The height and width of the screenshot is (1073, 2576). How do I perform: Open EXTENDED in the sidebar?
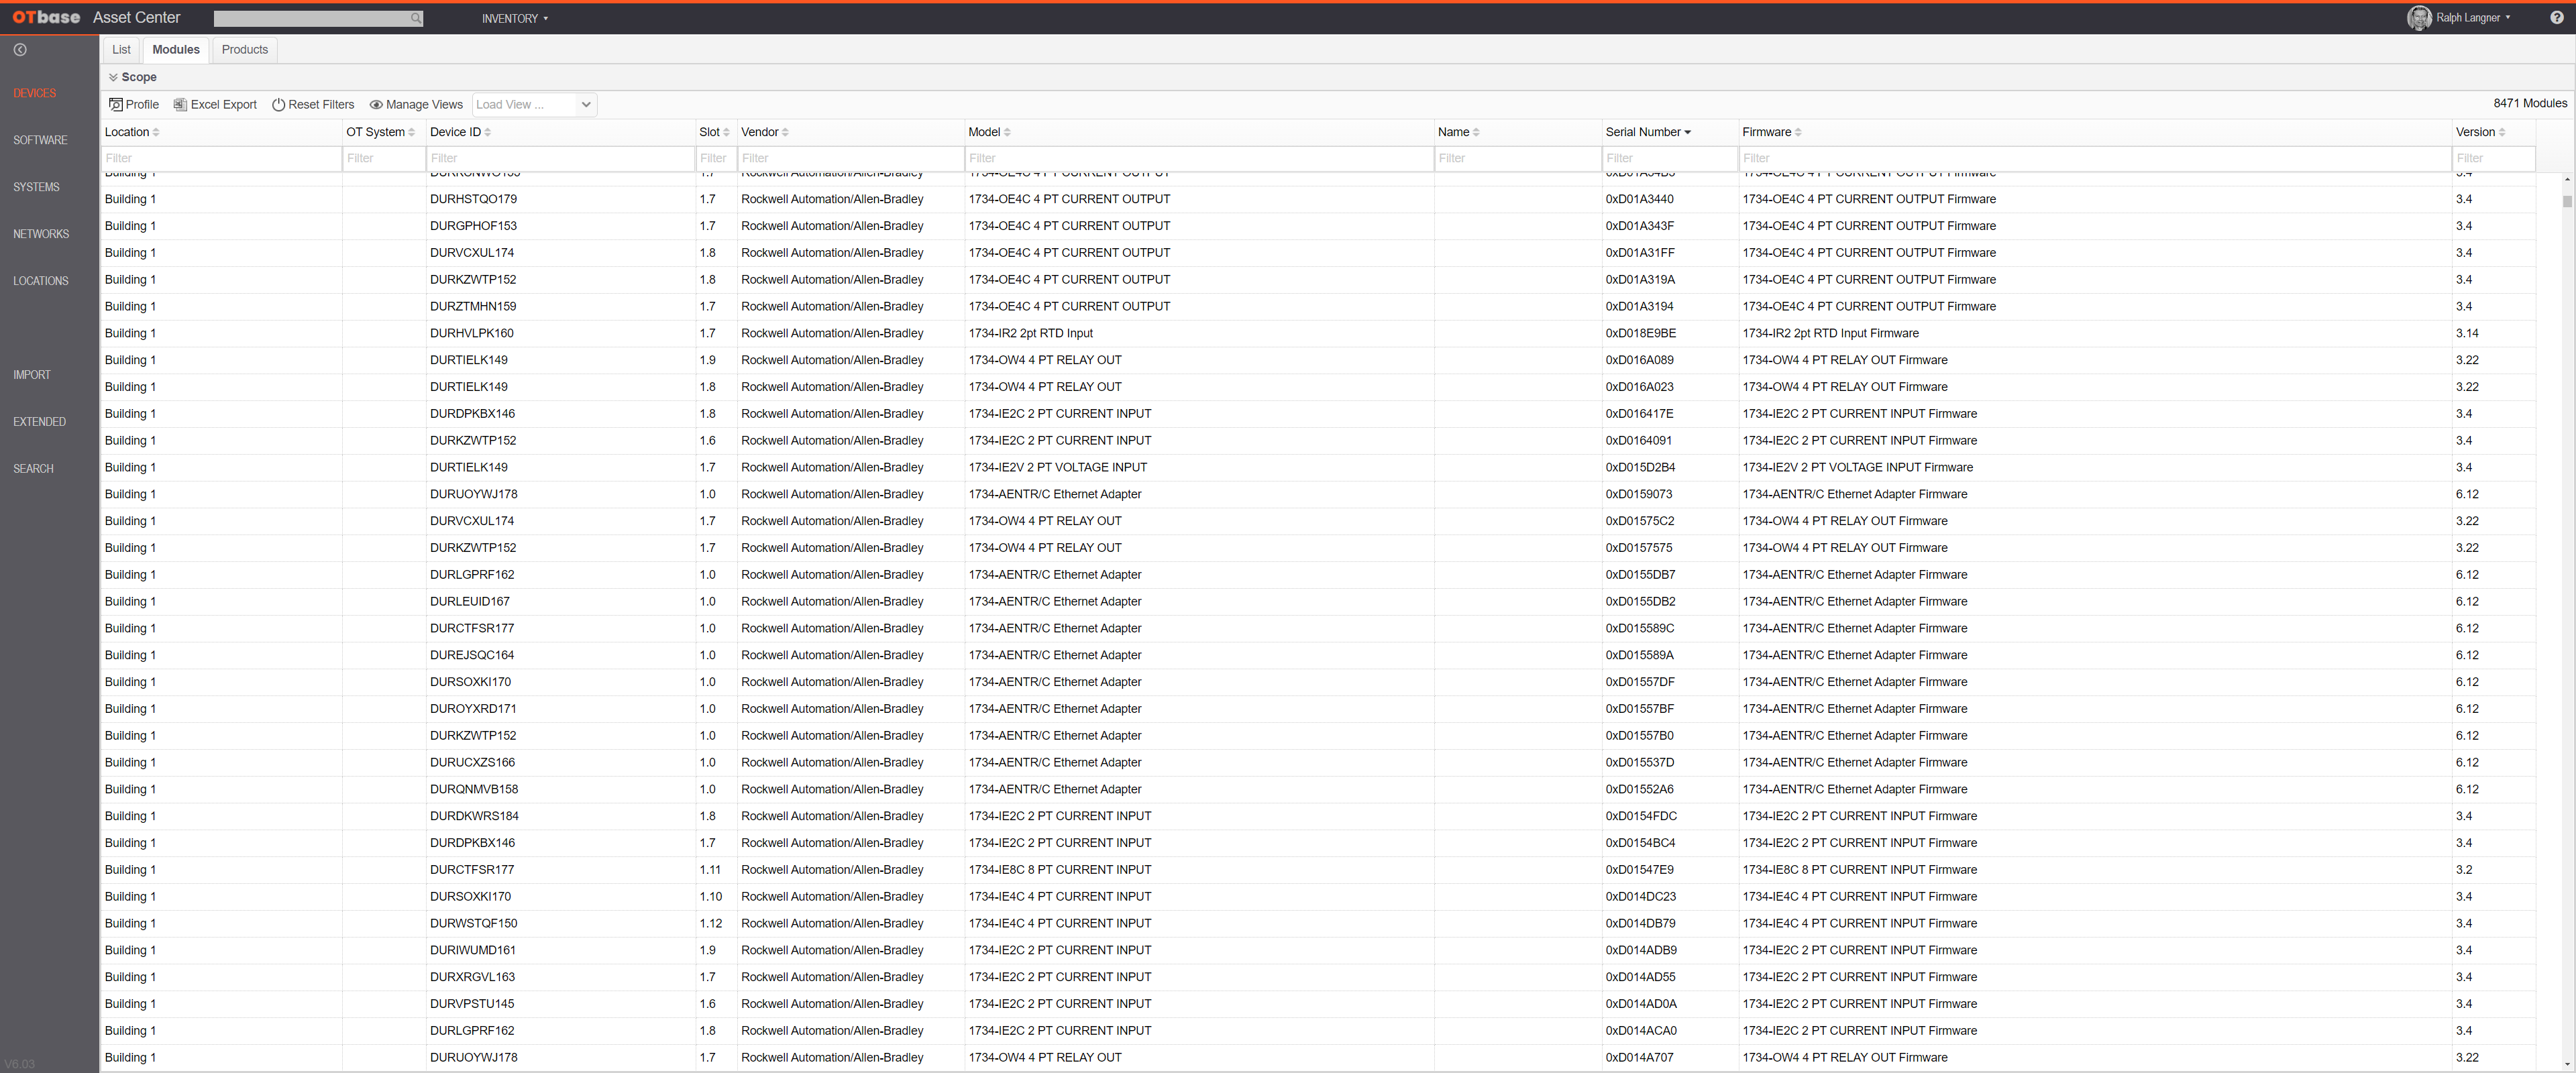[40, 422]
